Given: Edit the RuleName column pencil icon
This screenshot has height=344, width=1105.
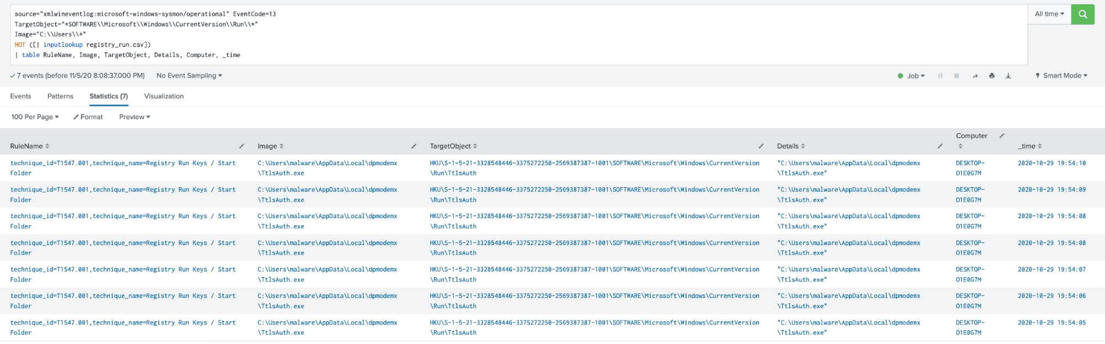Looking at the screenshot, I should coord(242,146).
